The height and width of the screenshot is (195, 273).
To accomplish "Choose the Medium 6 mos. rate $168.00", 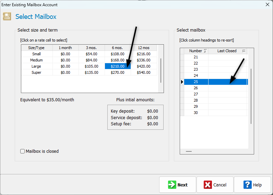I will 118,60.
